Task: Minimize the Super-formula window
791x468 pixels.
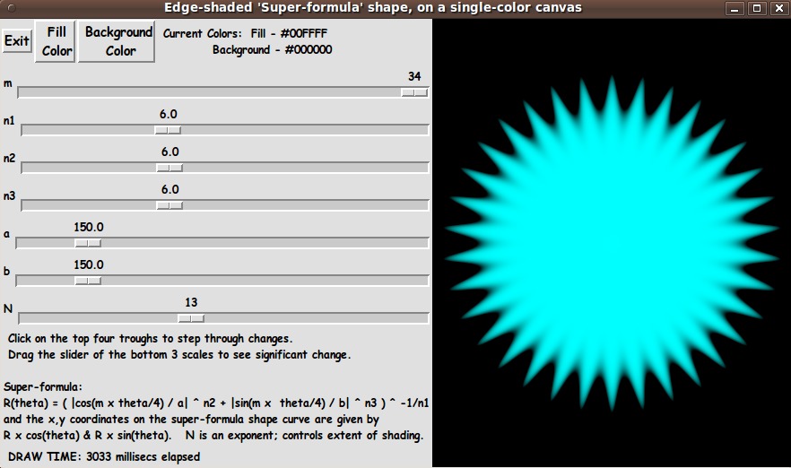Action: tap(735, 8)
